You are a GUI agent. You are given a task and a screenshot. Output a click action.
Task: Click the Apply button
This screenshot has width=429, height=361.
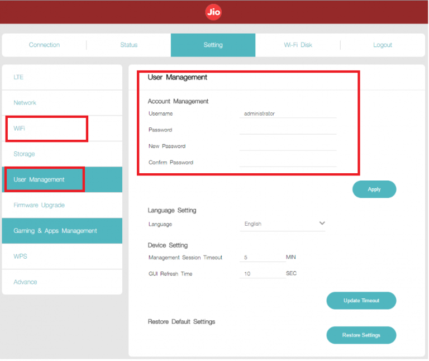[374, 189]
